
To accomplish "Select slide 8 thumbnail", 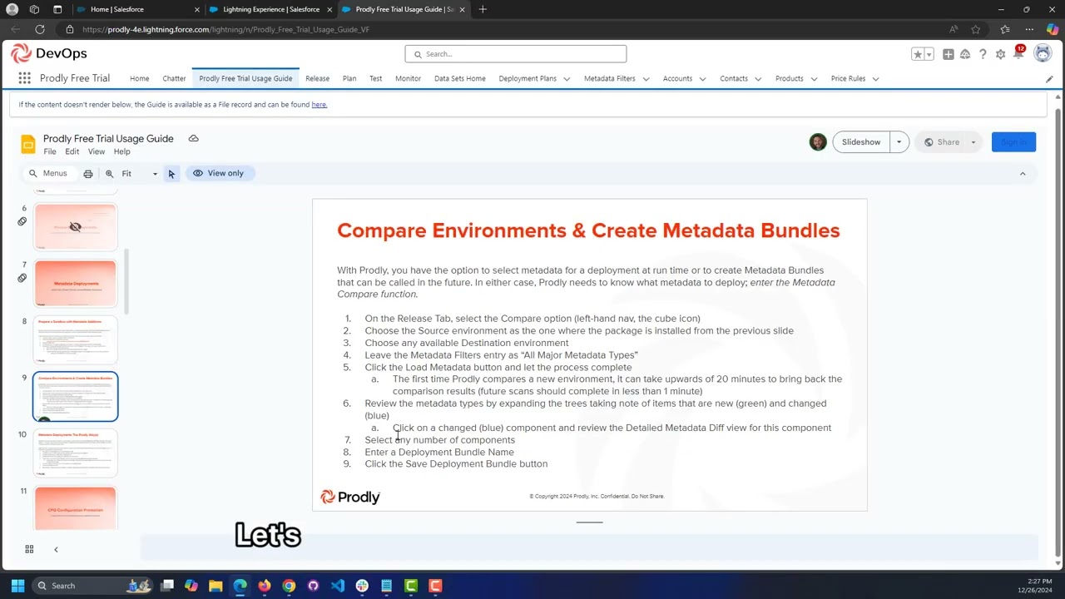I will coord(76,339).
